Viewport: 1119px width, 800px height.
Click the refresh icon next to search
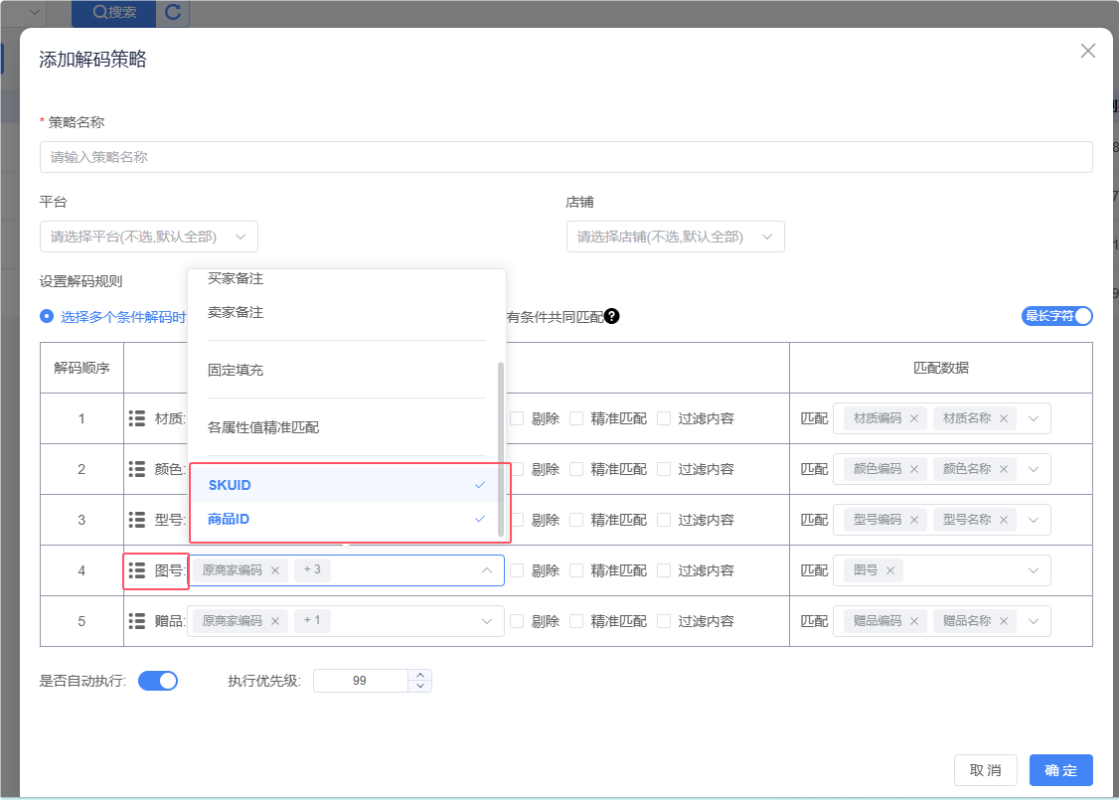click(x=174, y=12)
